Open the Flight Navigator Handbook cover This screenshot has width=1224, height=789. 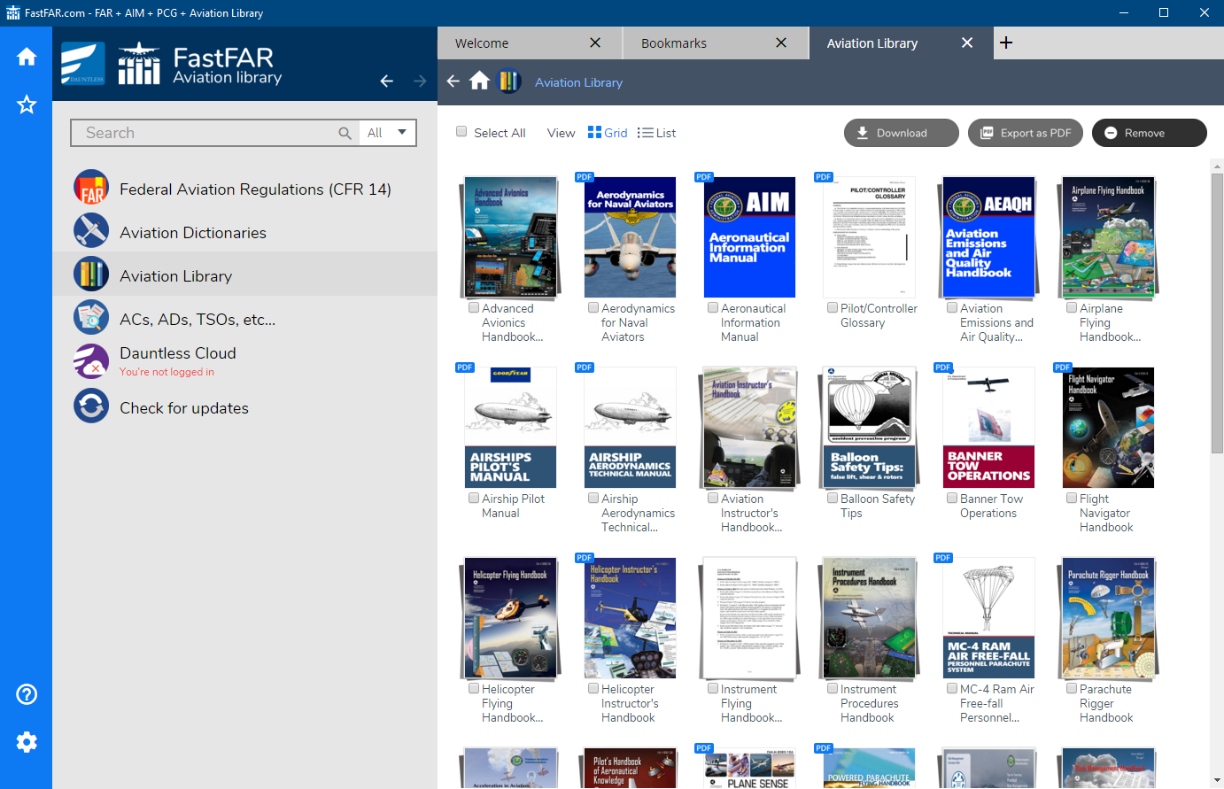[x=1108, y=427]
